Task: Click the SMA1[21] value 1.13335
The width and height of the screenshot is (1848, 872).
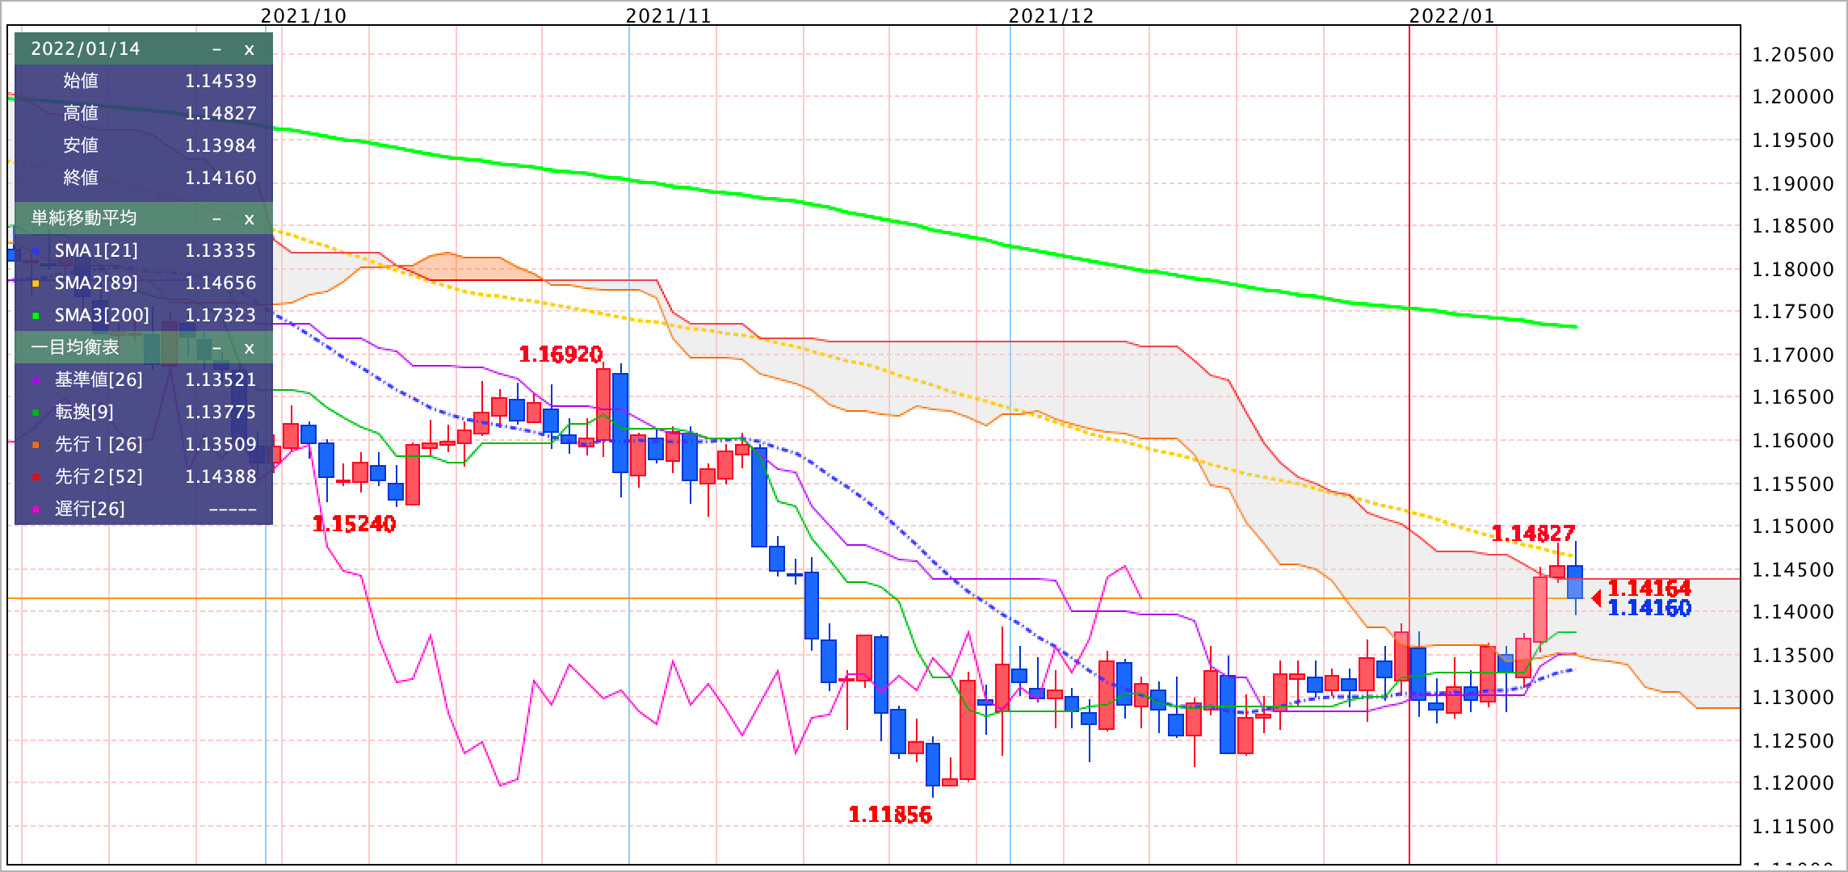Action: point(220,250)
